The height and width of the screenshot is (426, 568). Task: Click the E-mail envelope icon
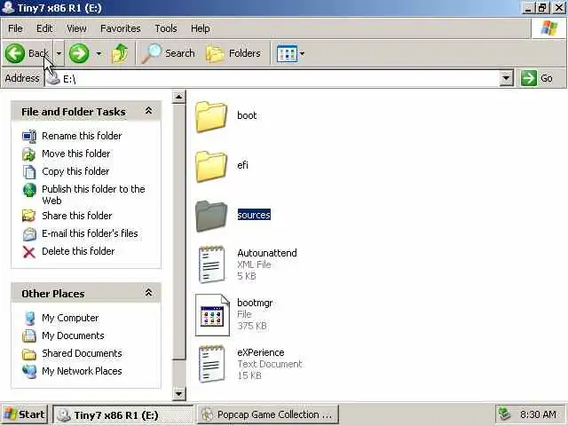click(x=29, y=234)
